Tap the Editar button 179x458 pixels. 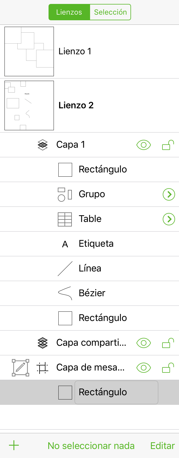pos(162,446)
